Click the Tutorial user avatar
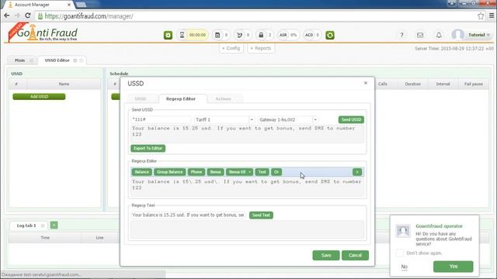 (457, 35)
